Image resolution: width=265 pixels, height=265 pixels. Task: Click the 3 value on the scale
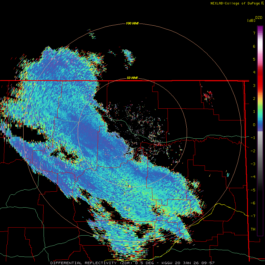click(x=254, y=85)
